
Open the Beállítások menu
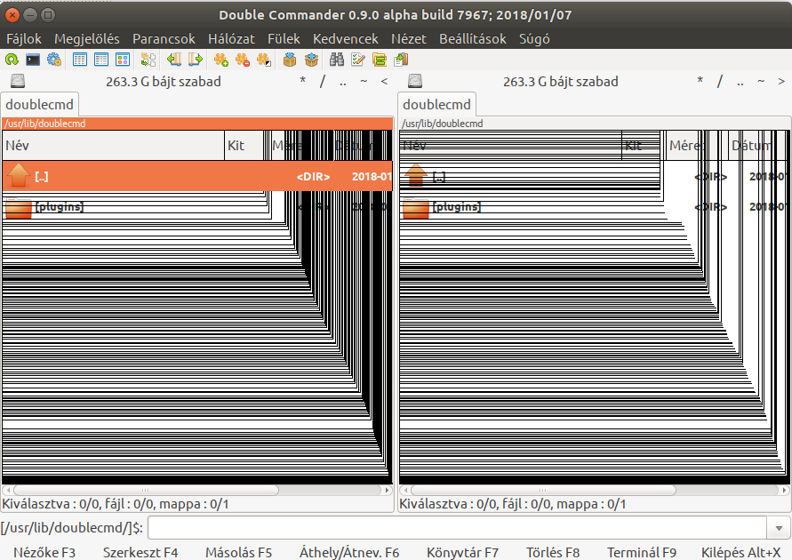pyautogui.click(x=472, y=39)
